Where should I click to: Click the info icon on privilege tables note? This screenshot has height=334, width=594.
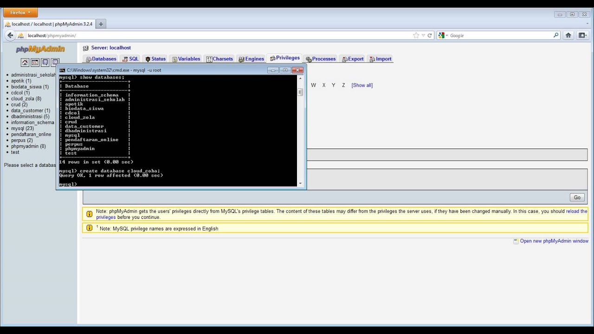coord(90,214)
